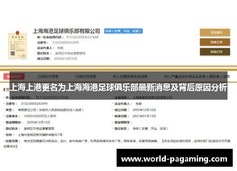Open the 列入经营异常名录信息 tab
The width and height of the screenshot is (237, 171).
pos(130,77)
